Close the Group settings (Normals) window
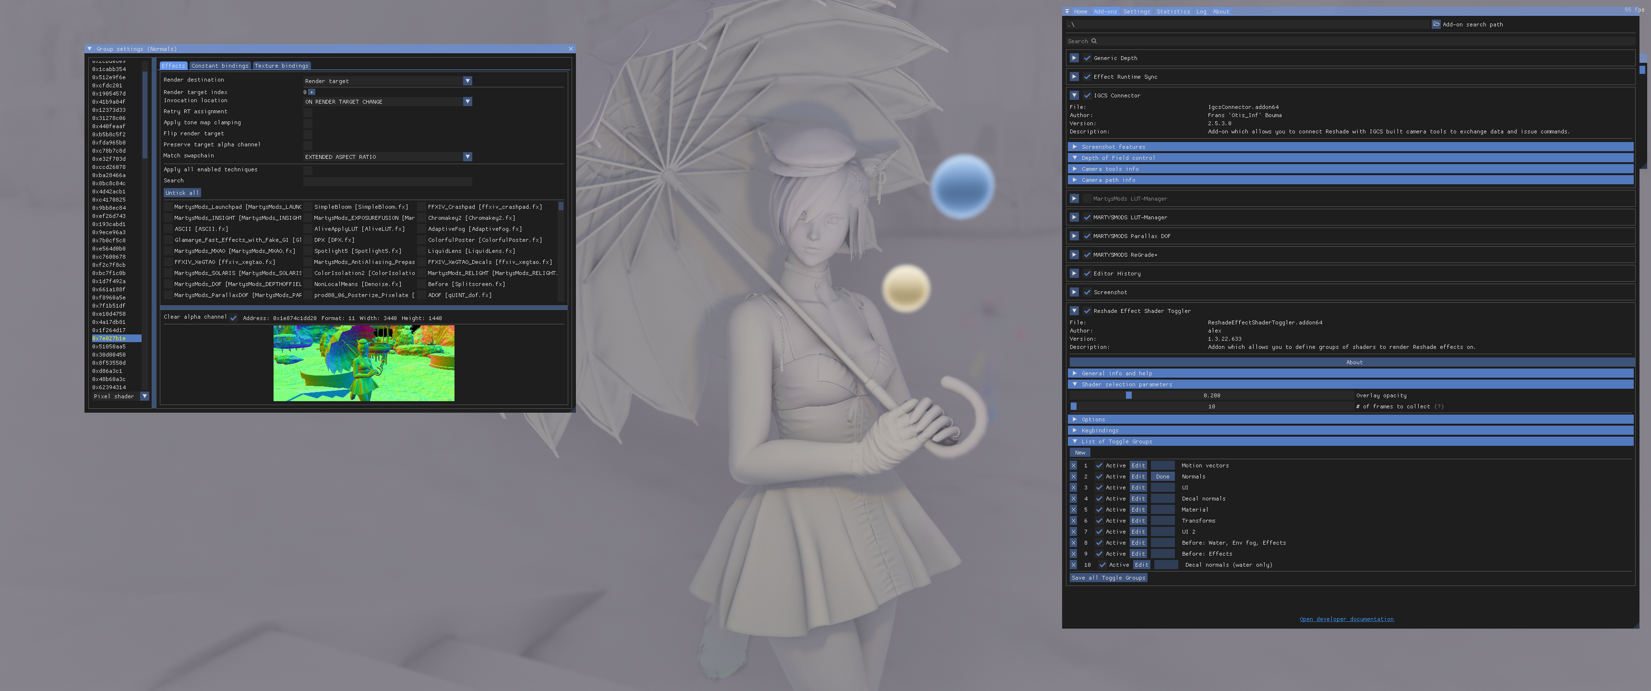This screenshot has height=691, width=1651. (x=571, y=49)
